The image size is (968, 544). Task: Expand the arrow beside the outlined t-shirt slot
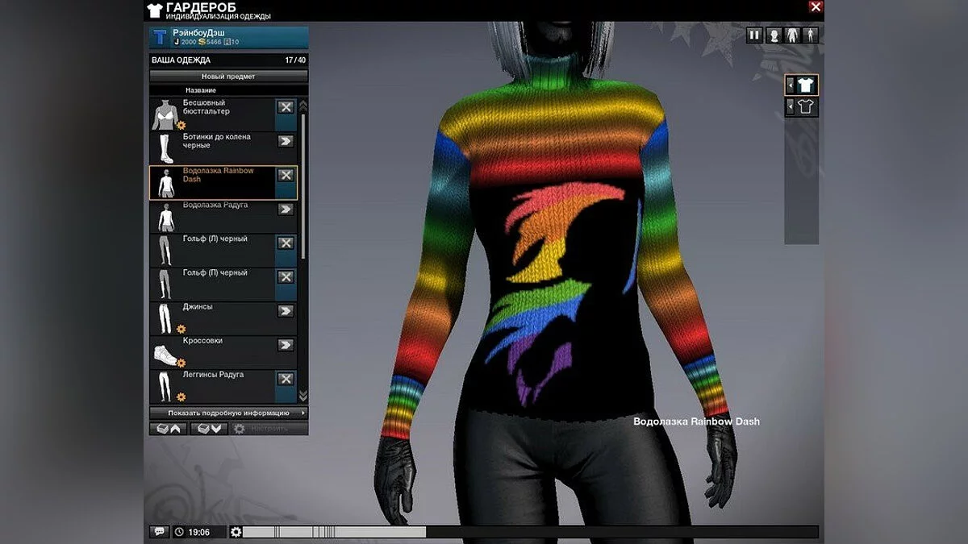point(790,106)
